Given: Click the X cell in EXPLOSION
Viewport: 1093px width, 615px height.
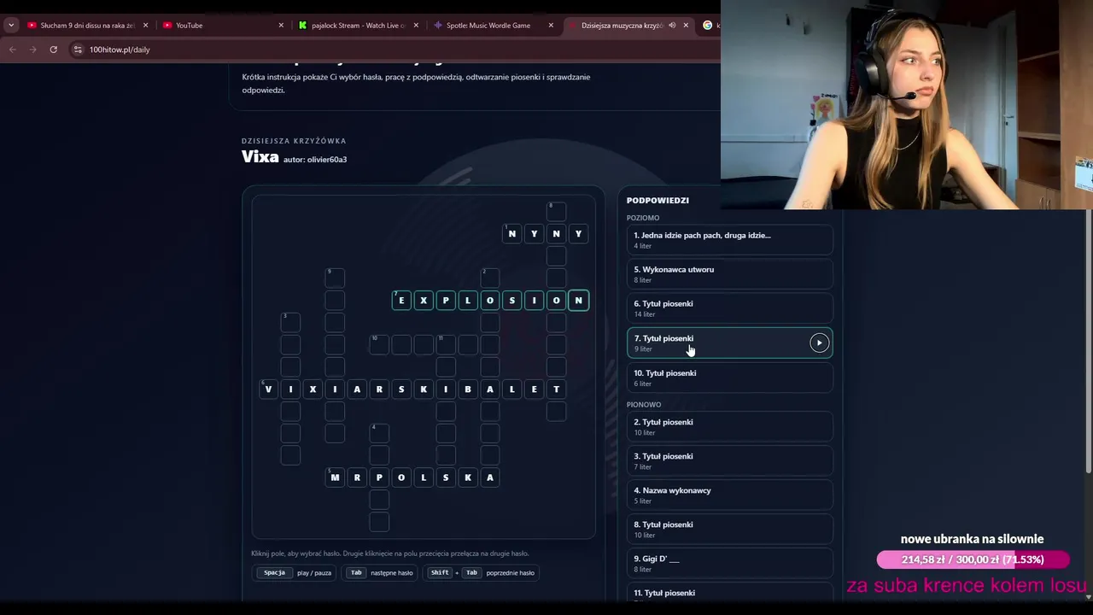Looking at the screenshot, I should (424, 301).
